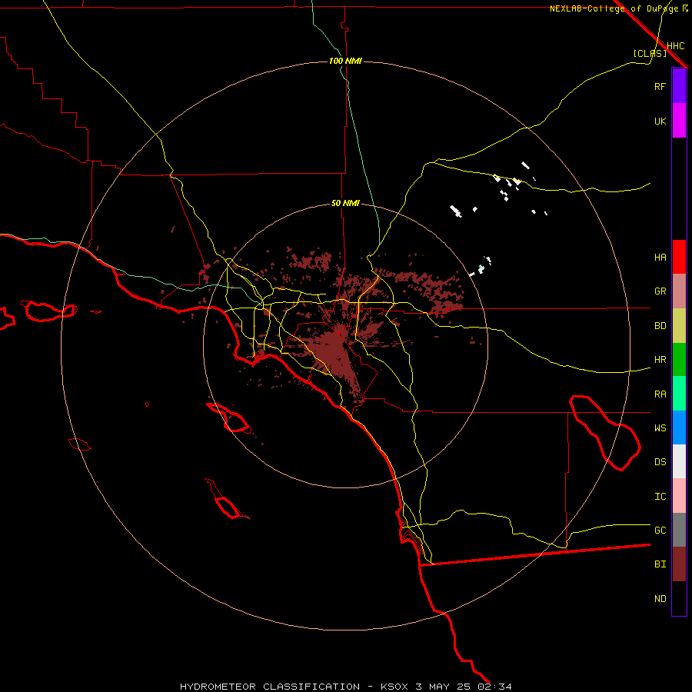The image size is (692, 692).
Task: Click the WS legend label
Action: [660, 428]
